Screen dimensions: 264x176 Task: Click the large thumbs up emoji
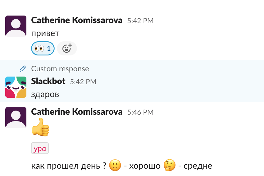point(40,127)
